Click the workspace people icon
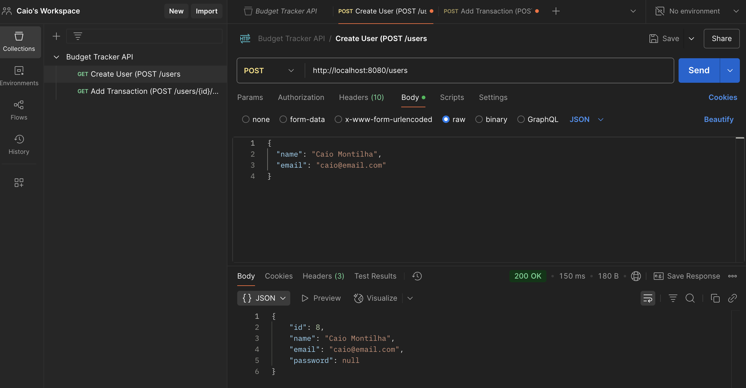This screenshot has height=388, width=746. (x=7, y=11)
